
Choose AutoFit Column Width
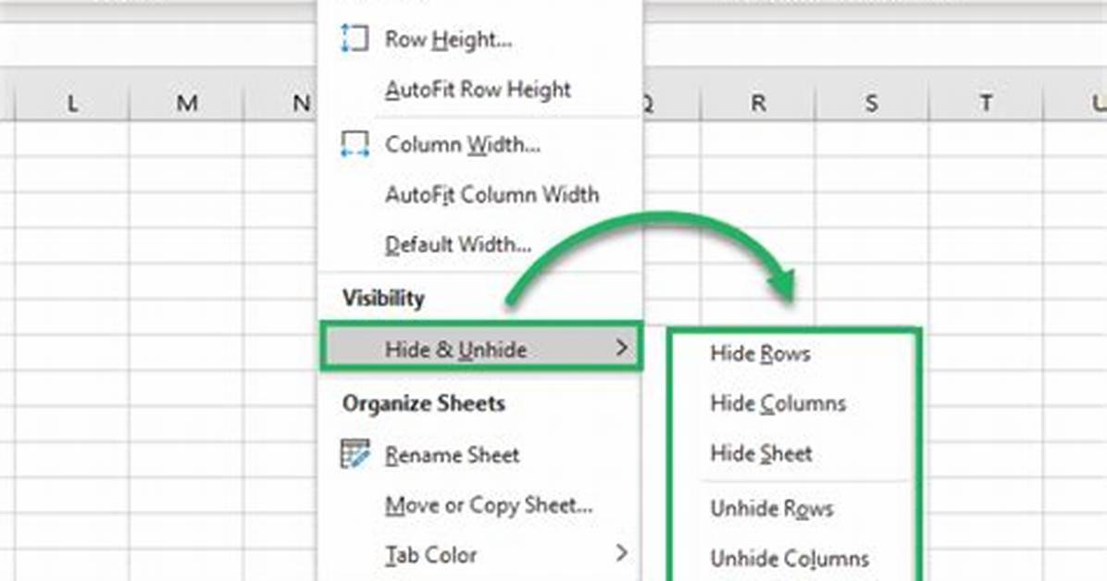tap(492, 195)
